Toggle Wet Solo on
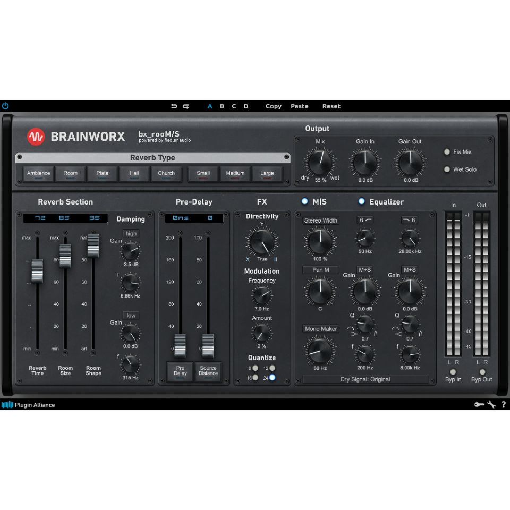 (x=447, y=169)
